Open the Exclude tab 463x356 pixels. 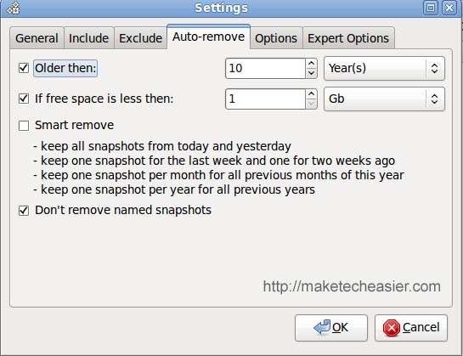[140, 38]
